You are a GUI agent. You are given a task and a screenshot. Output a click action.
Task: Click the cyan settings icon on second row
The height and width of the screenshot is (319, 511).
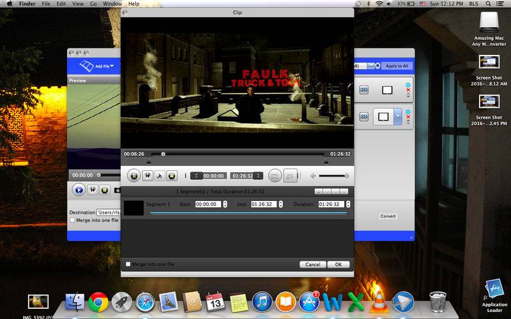[x=408, y=112]
